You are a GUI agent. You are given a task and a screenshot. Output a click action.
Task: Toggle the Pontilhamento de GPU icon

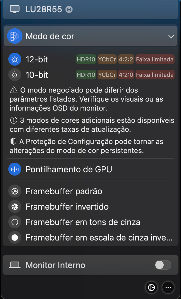(15, 169)
